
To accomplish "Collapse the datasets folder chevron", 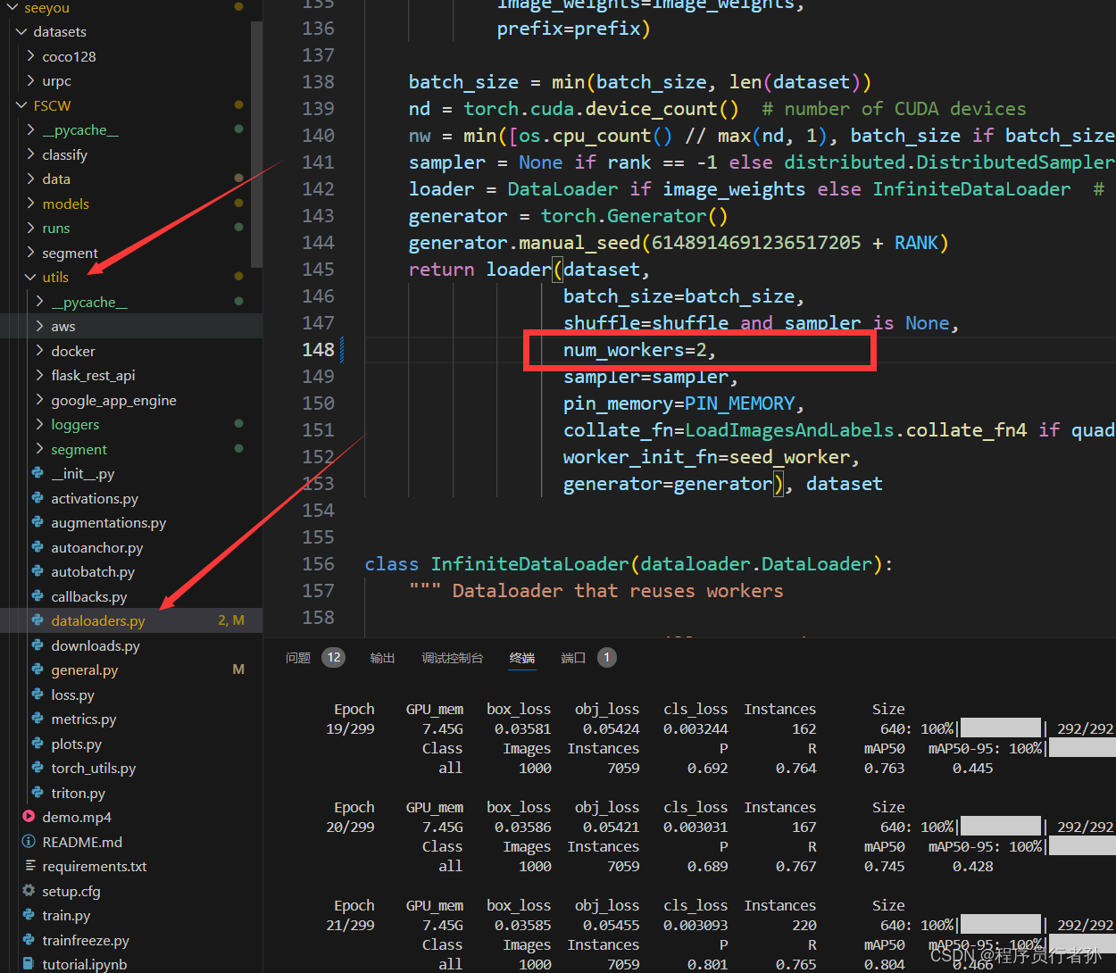I will tap(21, 31).
